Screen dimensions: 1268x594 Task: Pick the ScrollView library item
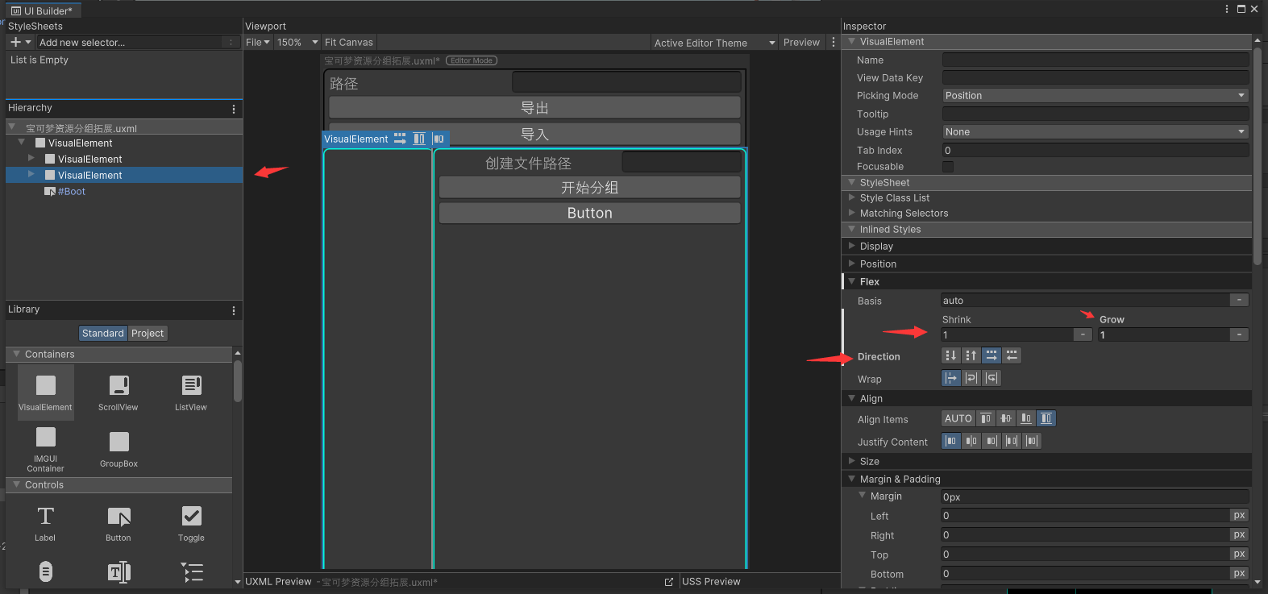tap(118, 393)
